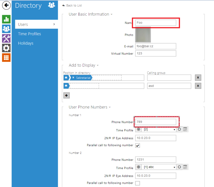Open the green Status chart icon
The height and width of the screenshot is (187, 214).
point(6,19)
